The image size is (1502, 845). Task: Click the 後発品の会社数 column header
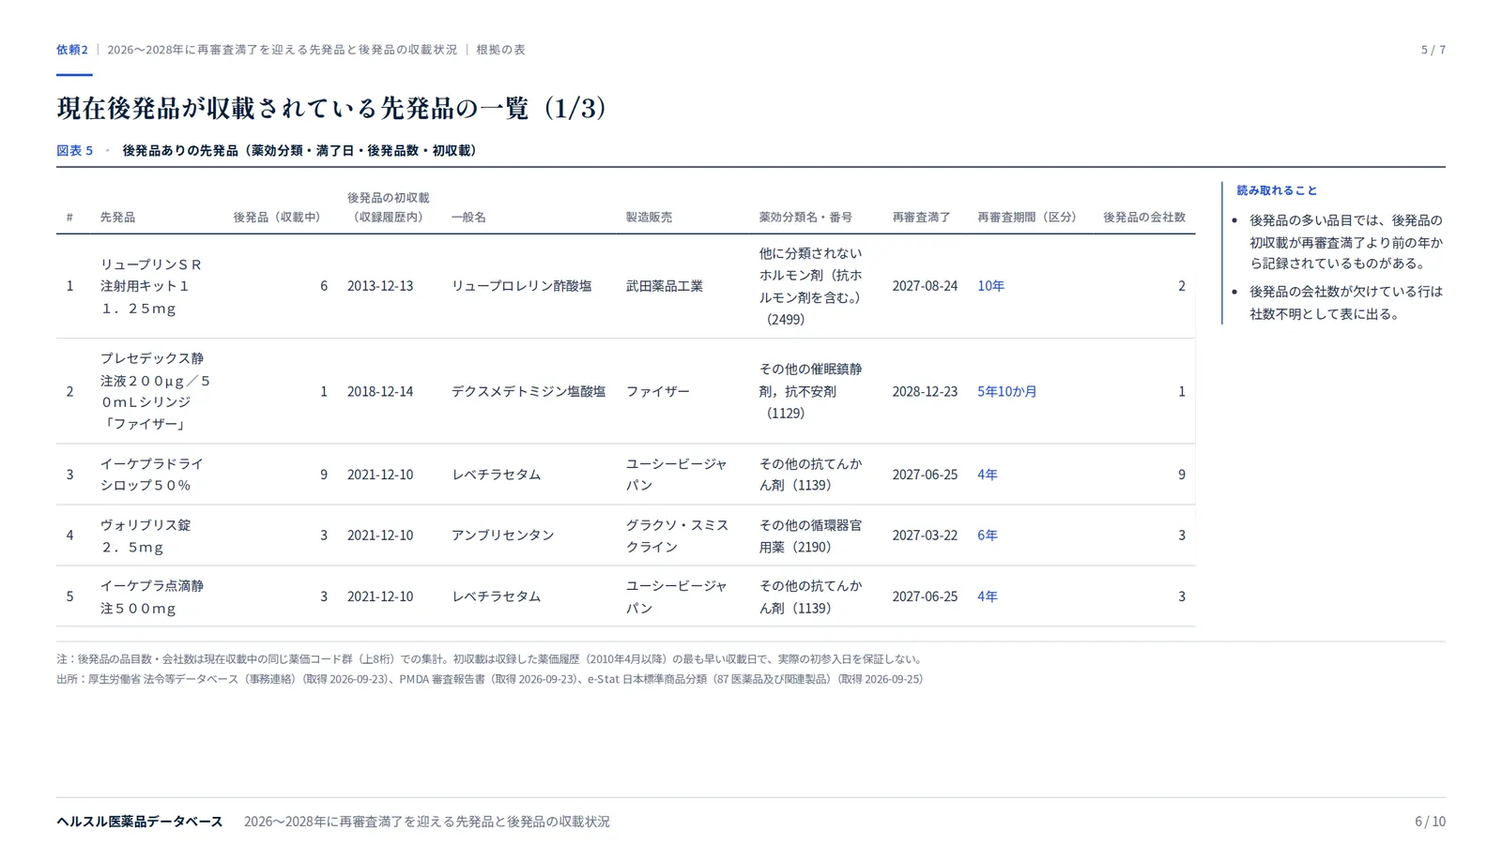1143,217
